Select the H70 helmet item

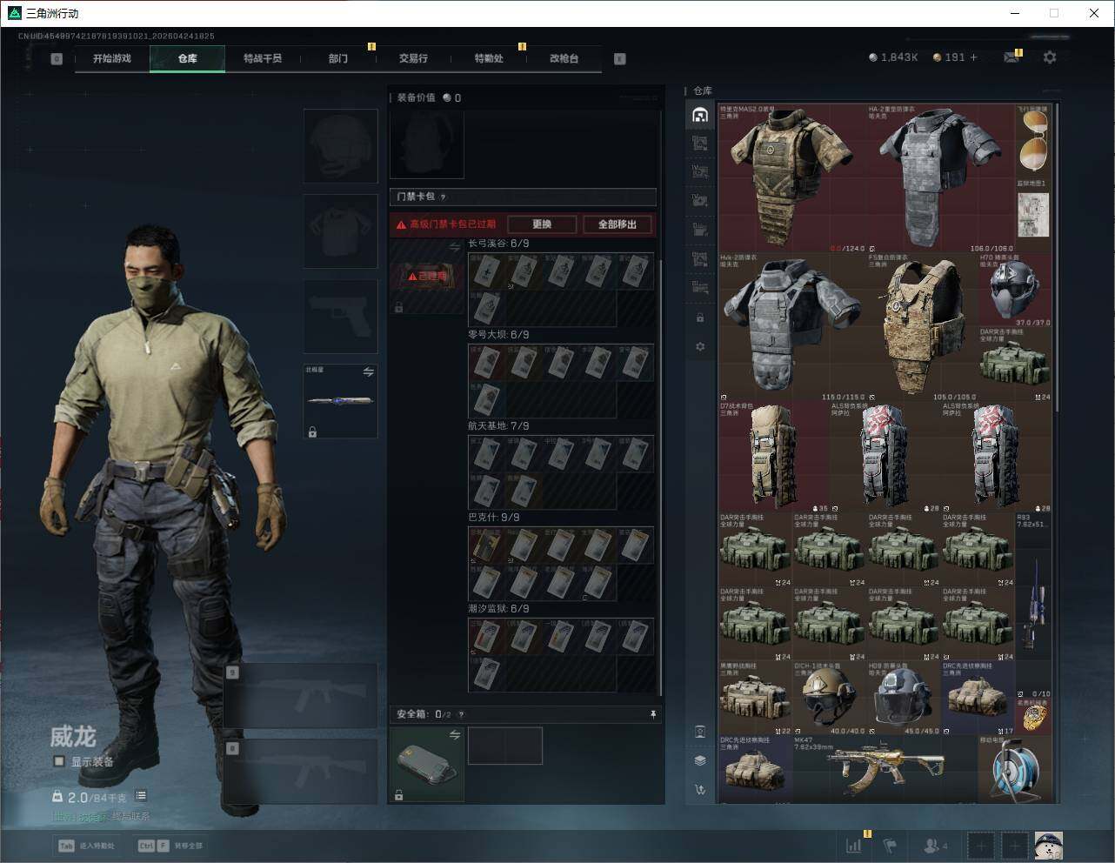(1015, 290)
